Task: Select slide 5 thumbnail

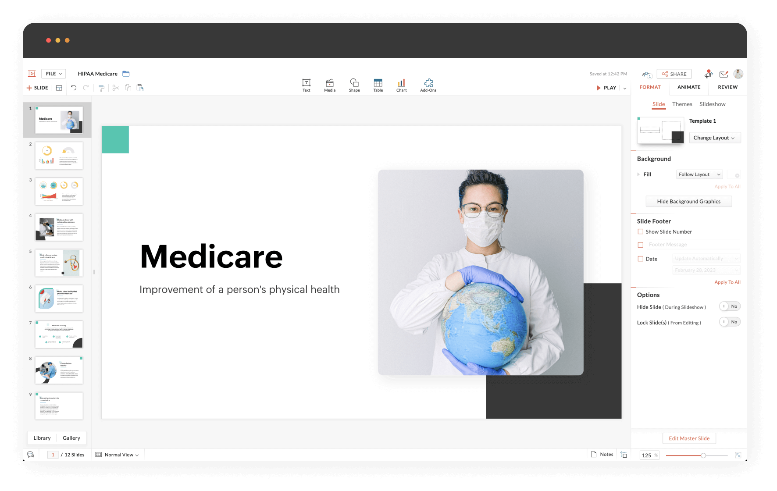Action: click(59, 263)
